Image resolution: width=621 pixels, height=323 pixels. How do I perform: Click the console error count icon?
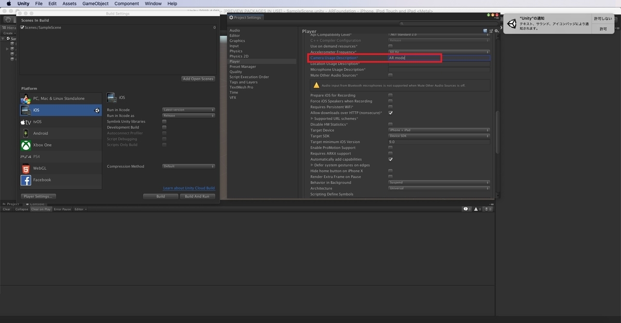point(486,209)
